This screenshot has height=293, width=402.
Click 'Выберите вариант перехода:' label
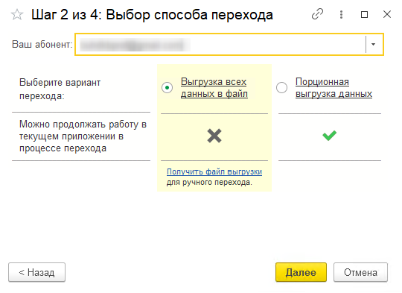[x=60, y=89]
